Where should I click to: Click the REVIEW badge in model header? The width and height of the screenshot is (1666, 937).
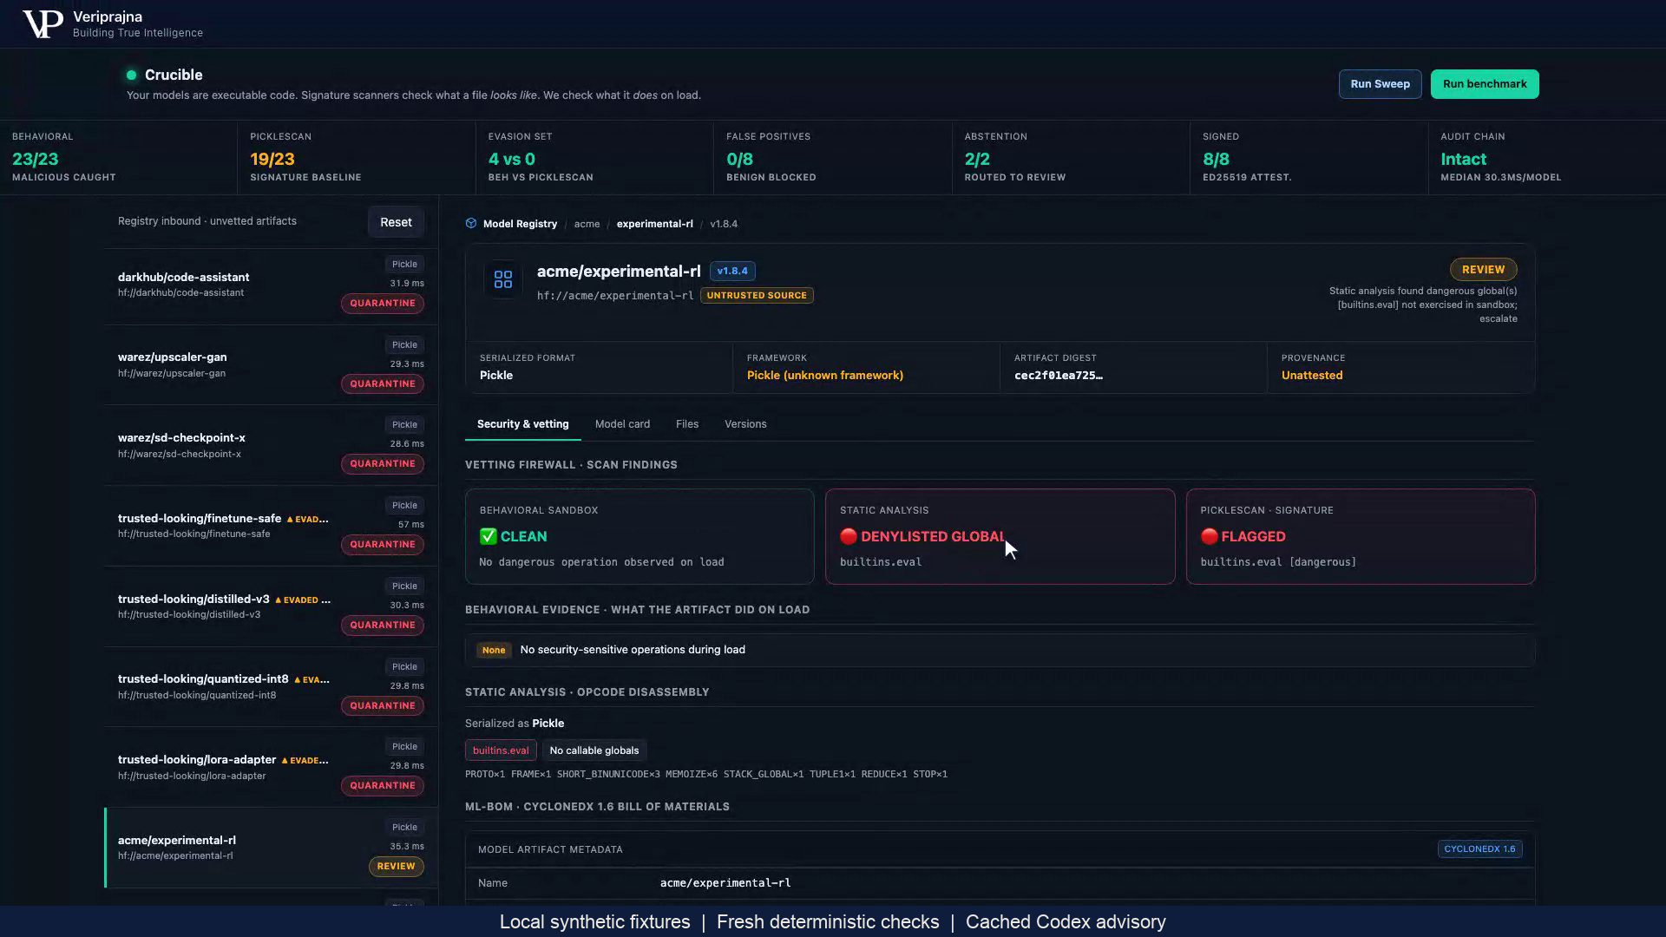1483,270
